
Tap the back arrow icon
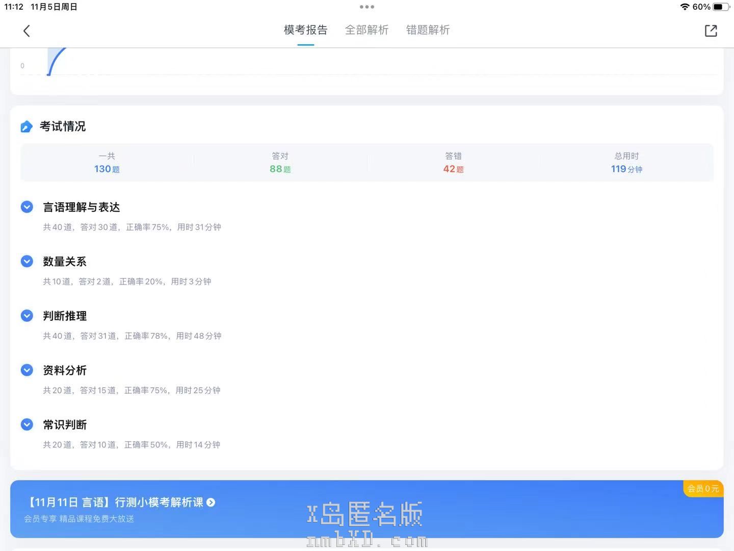point(27,31)
